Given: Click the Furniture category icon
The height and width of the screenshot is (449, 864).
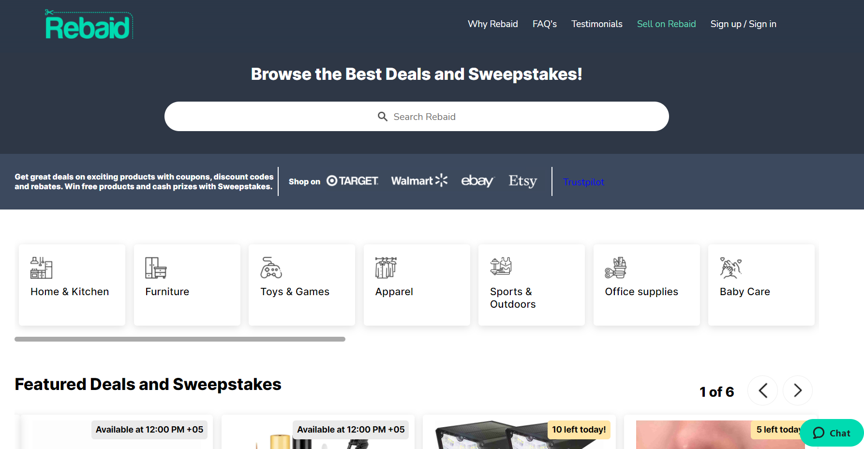Looking at the screenshot, I should coord(156,268).
